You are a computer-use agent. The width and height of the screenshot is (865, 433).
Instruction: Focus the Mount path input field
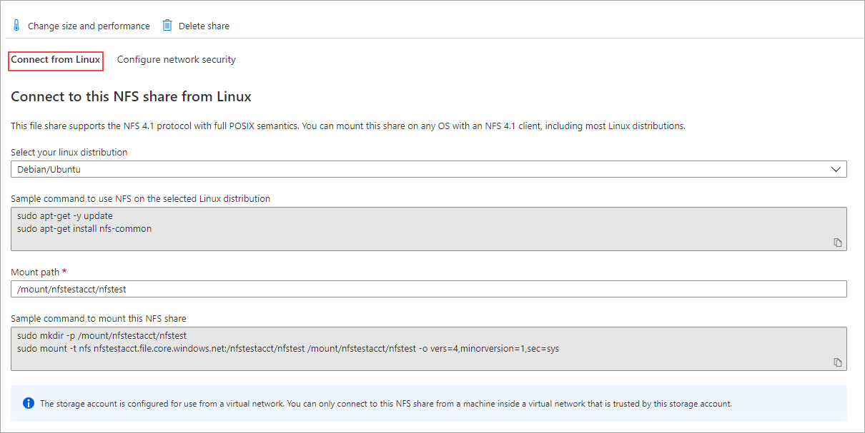[x=429, y=289]
